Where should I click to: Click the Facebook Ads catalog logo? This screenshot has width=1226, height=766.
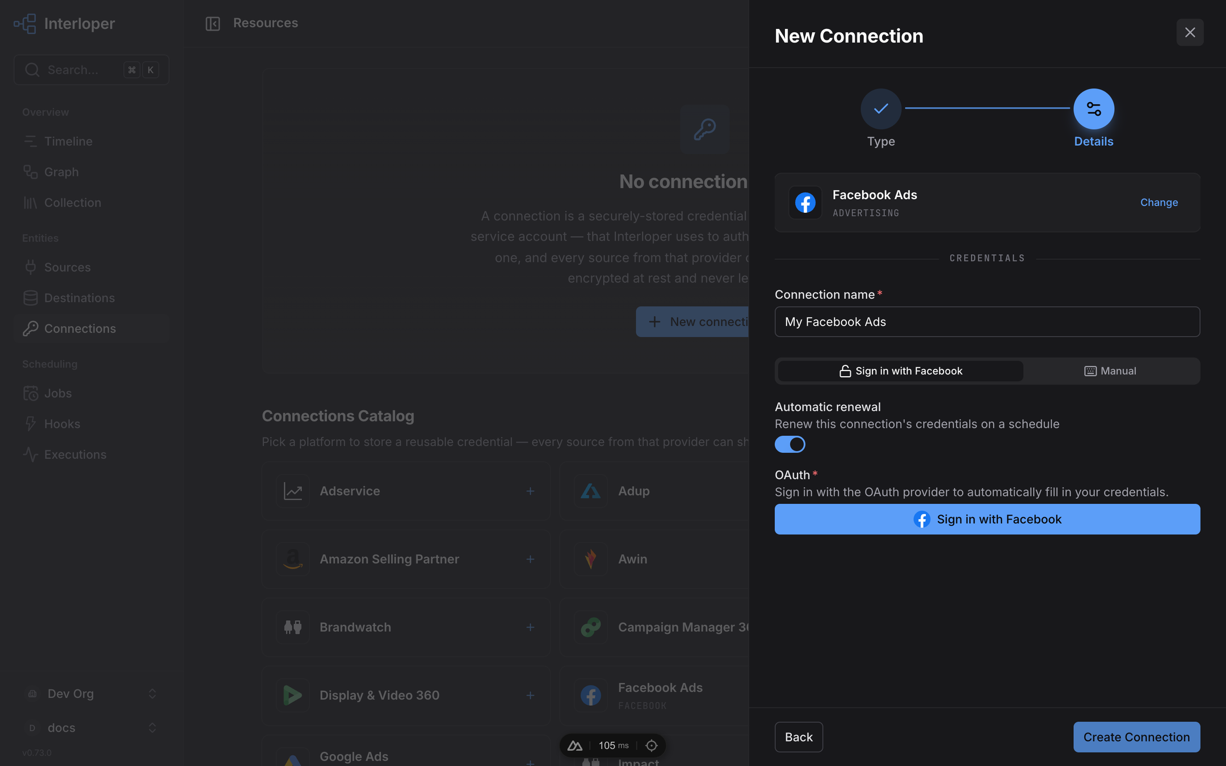pyautogui.click(x=591, y=696)
